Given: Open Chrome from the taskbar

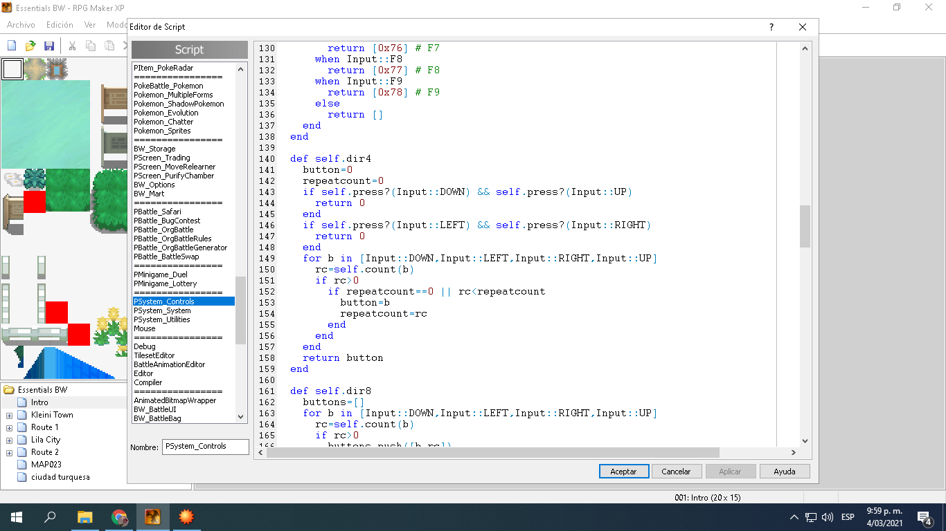Looking at the screenshot, I should 119,517.
